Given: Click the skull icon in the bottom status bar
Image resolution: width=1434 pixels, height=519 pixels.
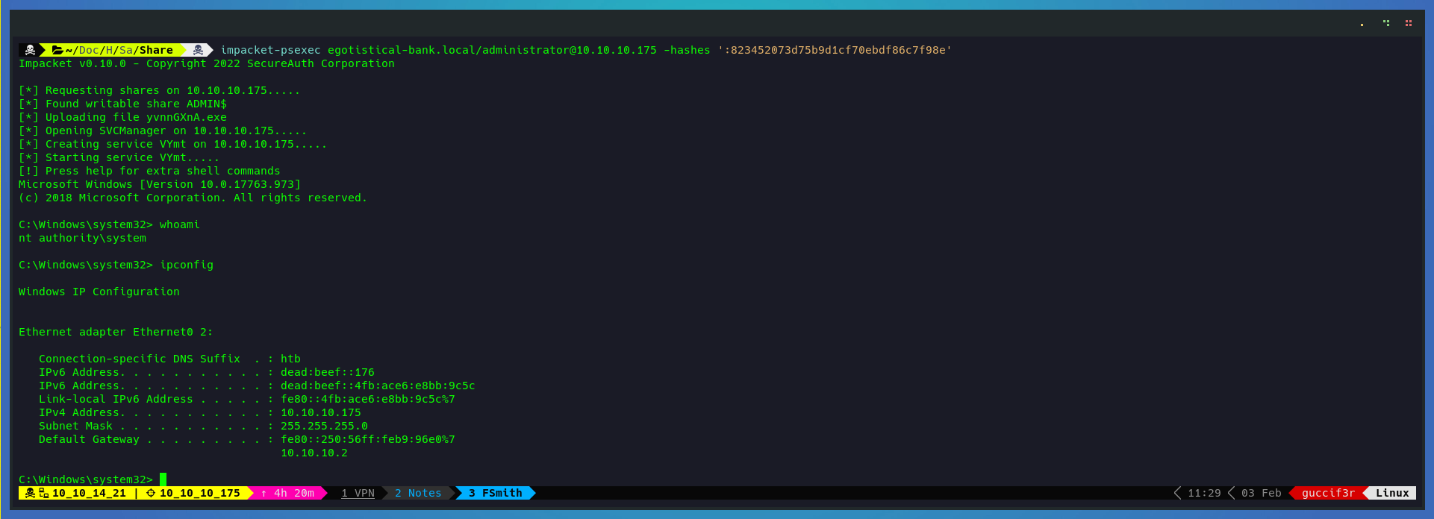Looking at the screenshot, I should [30, 493].
